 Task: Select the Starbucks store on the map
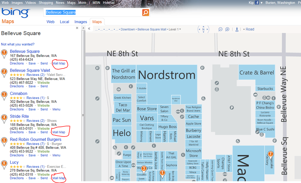[x=265, y=89]
